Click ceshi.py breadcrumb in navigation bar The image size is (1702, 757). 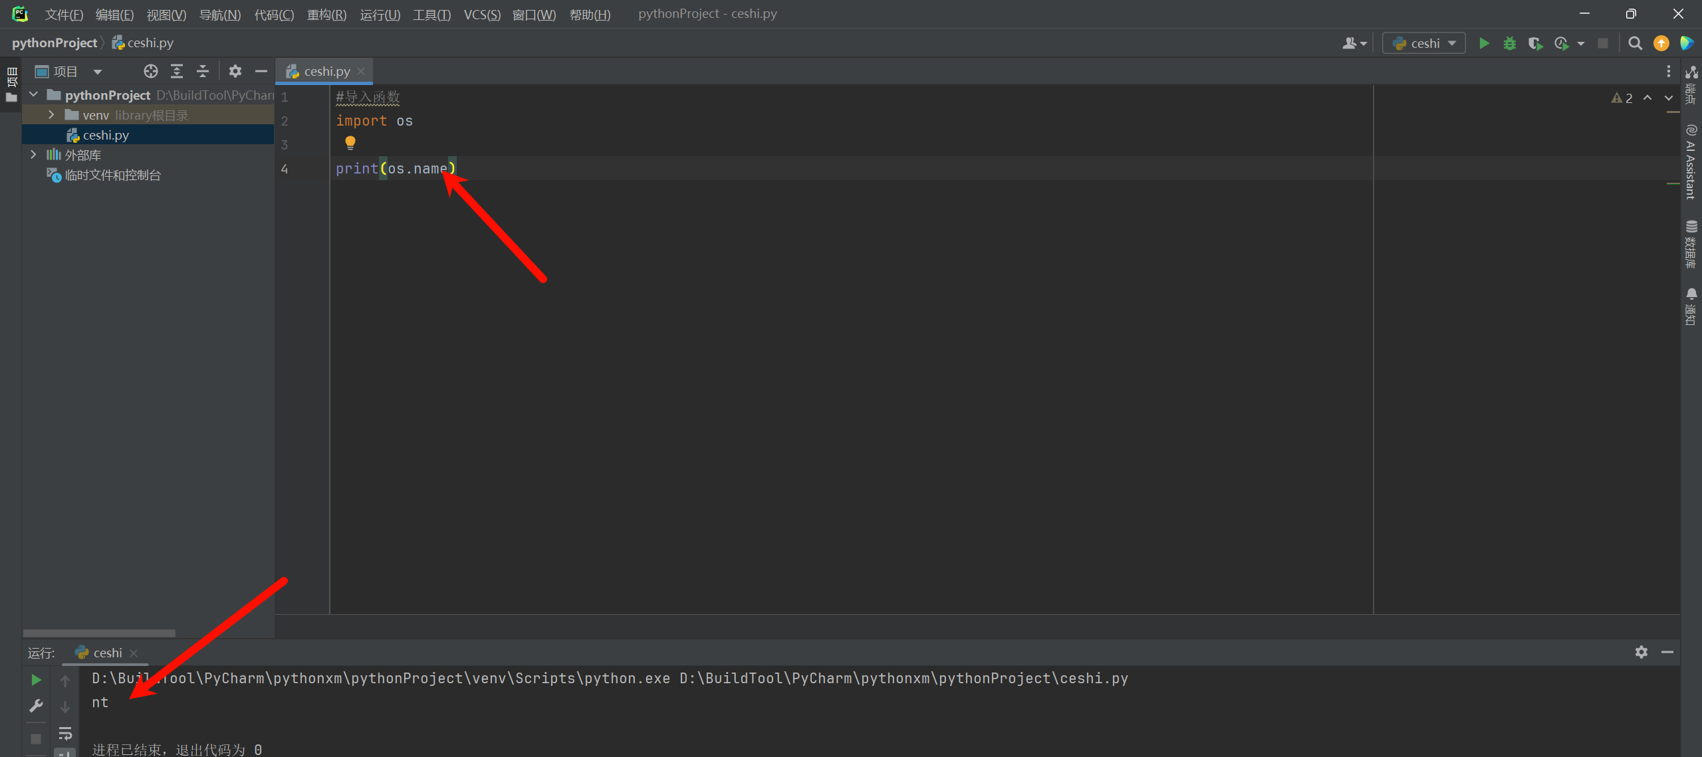click(x=143, y=43)
